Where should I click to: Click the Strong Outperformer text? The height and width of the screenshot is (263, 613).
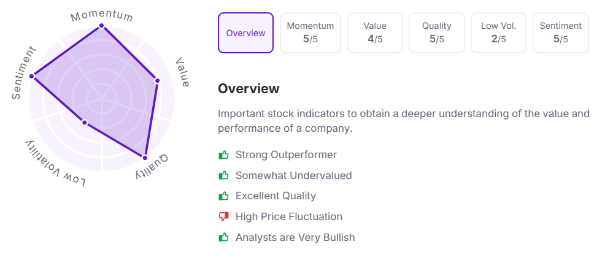[x=286, y=155]
